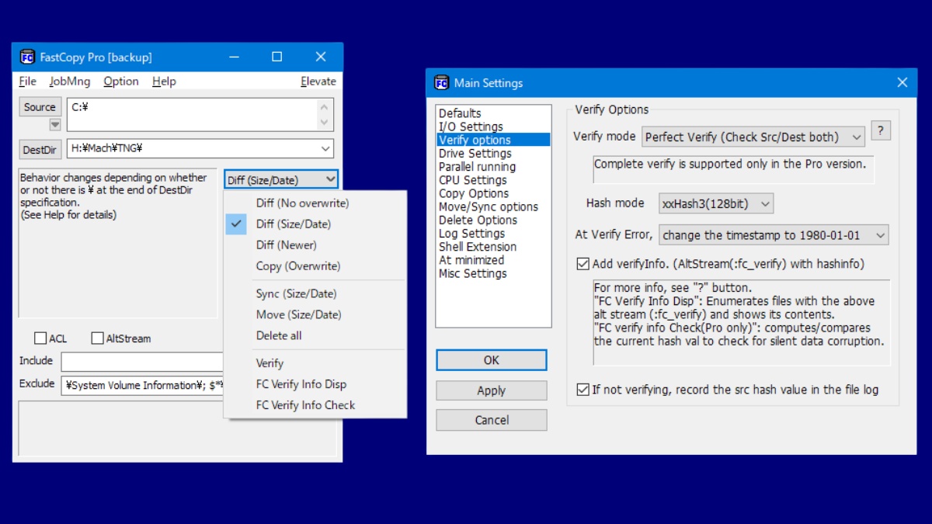Select Copy (Overwrite) mode
The image size is (932, 524).
point(315,266)
